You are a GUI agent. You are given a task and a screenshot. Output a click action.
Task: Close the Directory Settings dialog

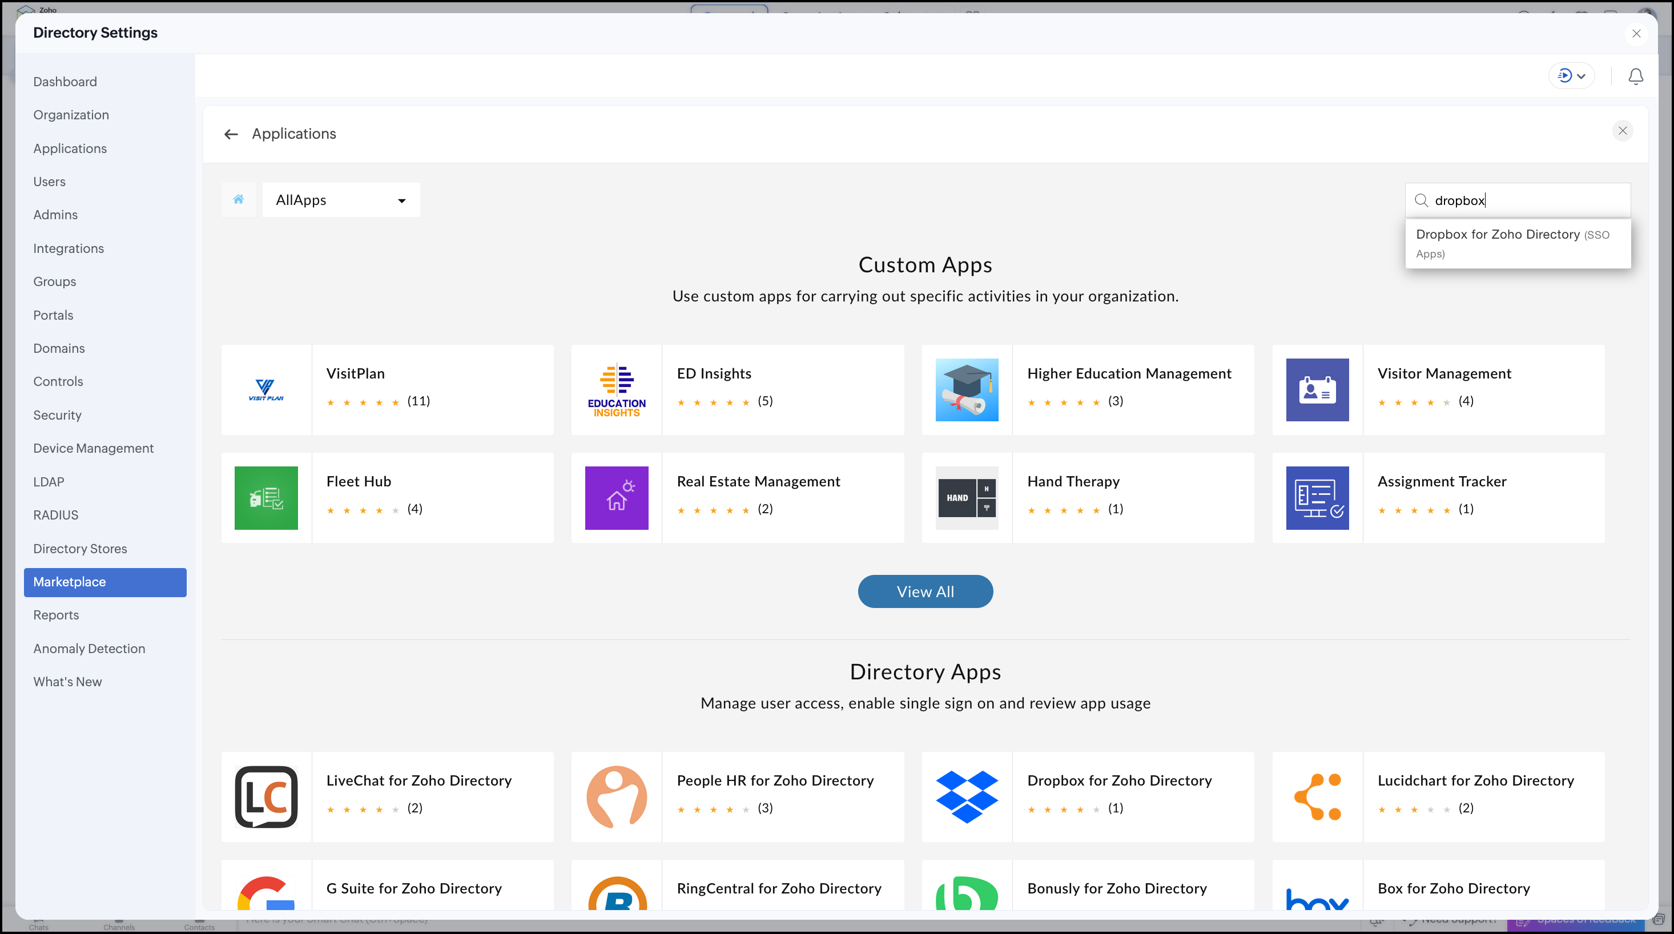coord(1636,34)
